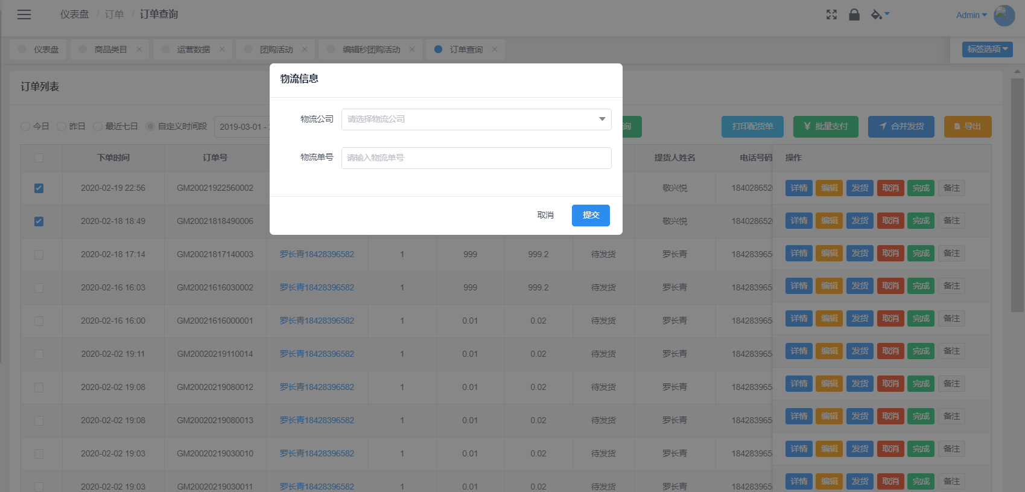Viewport: 1025px width, 492px height.
Task: Switch to the 仪表盘 tab
Action: (x=38, y=50)
